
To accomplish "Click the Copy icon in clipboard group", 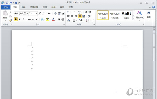I will [10, 16].
